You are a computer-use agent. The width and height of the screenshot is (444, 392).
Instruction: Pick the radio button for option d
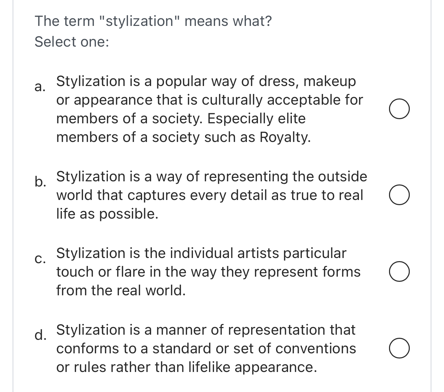399,348
